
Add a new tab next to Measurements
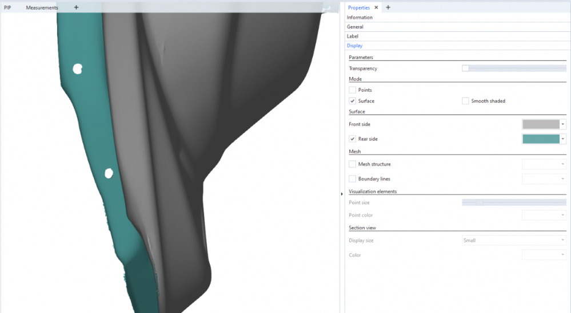[x=76, y=7]
